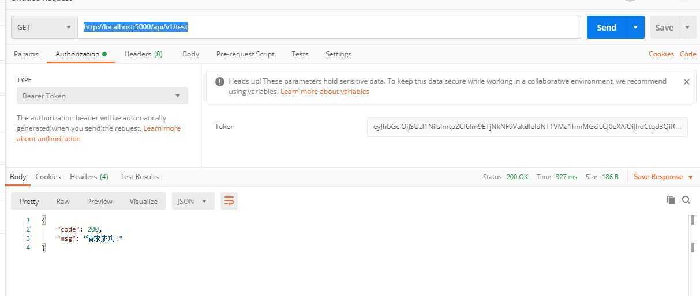Open the Code link
Image resolution: width=700 pixels, height=296 pixels.
pyautogui.click(x=688, y=54)
